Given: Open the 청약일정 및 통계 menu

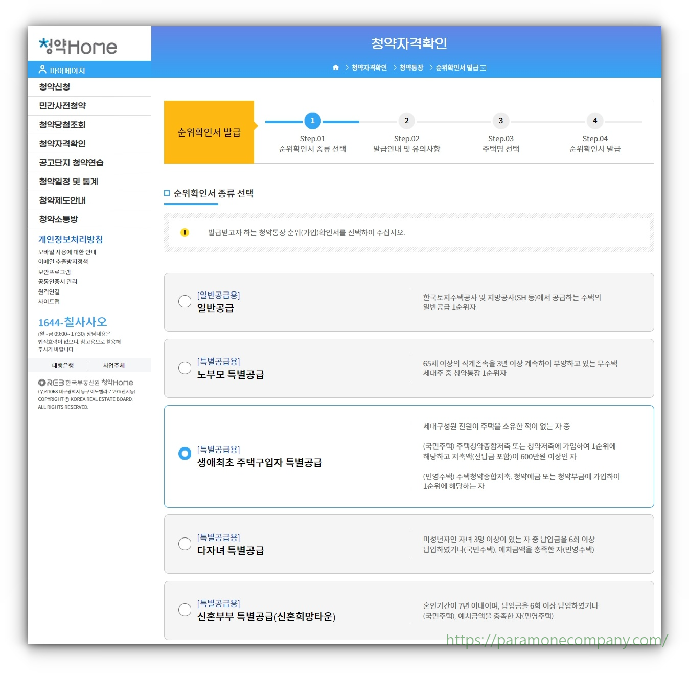Looking at the screenshot, I should [89, 182].
